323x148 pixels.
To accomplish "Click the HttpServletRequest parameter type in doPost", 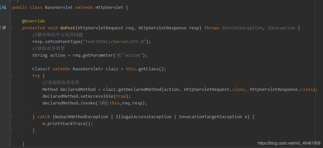I will 100,28.
